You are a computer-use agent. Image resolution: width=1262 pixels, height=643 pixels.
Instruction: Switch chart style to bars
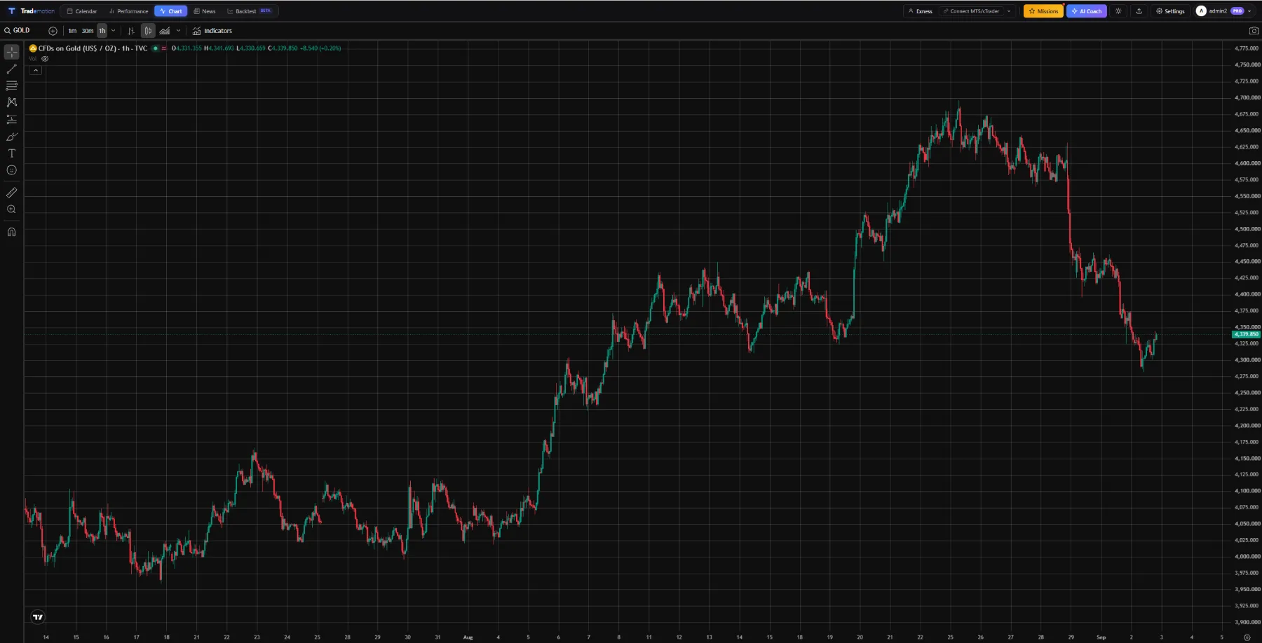click(131, 31)
